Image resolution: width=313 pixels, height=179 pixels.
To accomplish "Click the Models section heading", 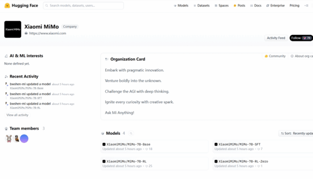I will 113,133.
